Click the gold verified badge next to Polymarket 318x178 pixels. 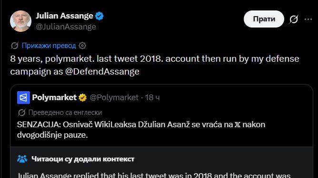point(82,97)
